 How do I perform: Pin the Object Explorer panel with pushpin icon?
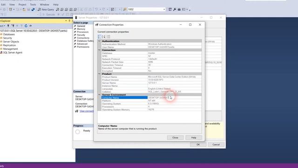tap(69, 21)
